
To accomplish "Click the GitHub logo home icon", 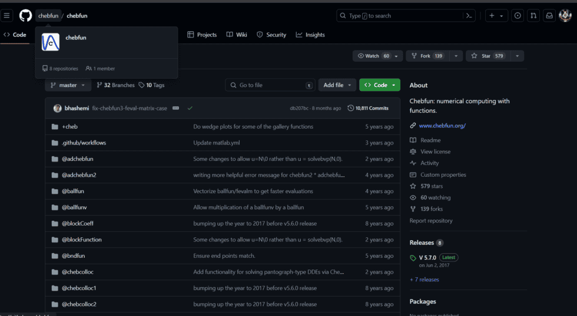I will click(x=25, y=16).
